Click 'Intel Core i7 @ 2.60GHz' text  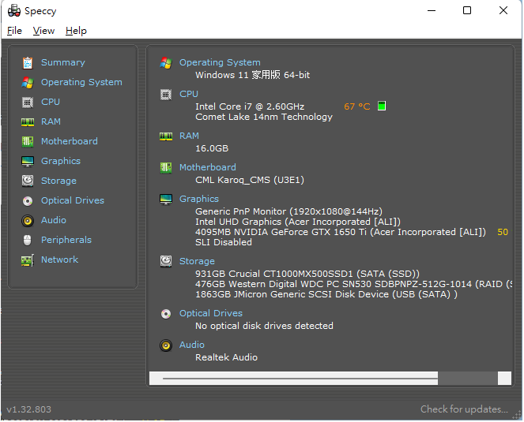[250, 106]
